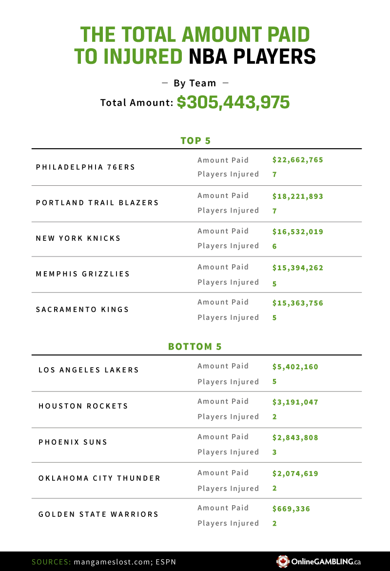
Task: Select the BOTTOM 5 section heading
Action: [195, 347]
